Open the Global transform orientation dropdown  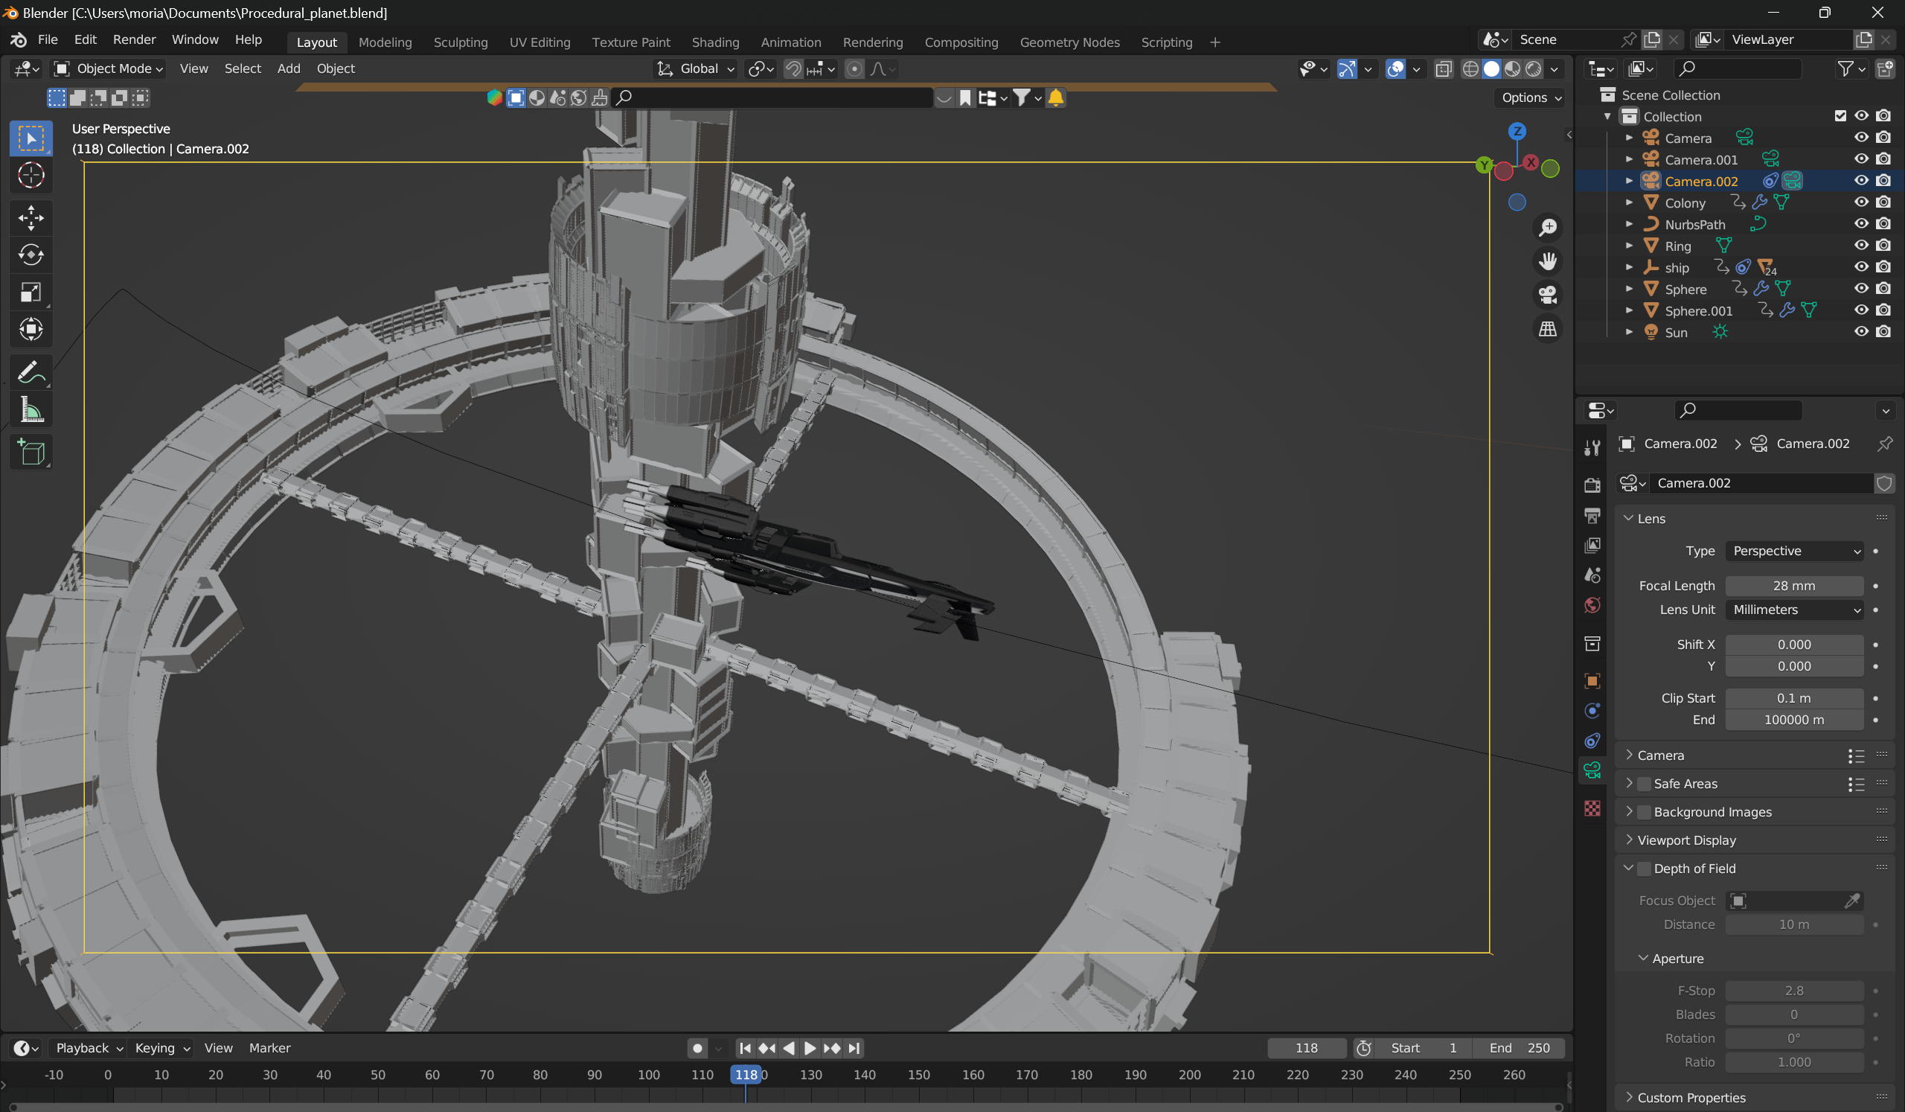pos(696,68)
